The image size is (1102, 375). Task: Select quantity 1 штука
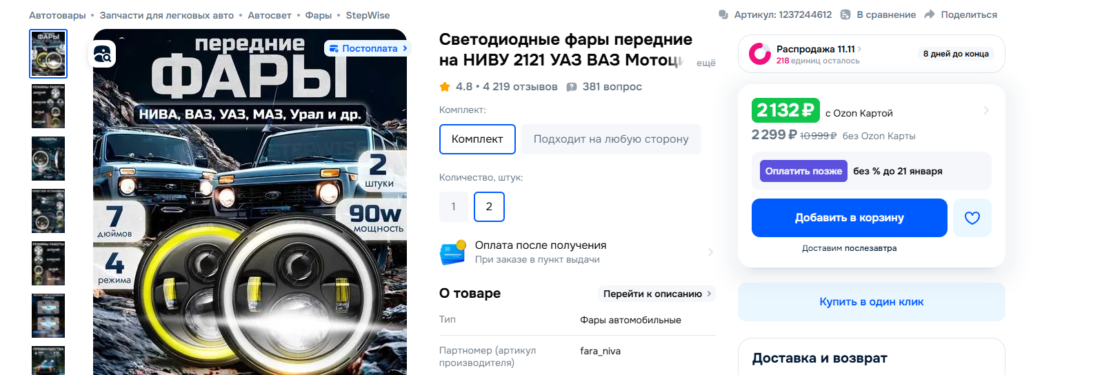coord(453,207)
